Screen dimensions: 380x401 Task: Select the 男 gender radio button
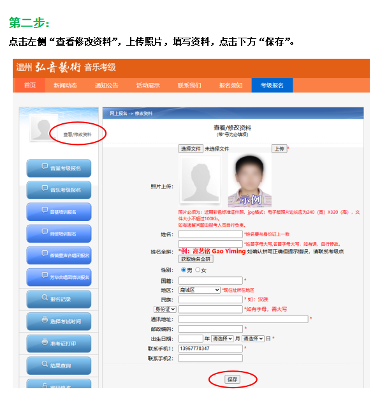(184, 269)
